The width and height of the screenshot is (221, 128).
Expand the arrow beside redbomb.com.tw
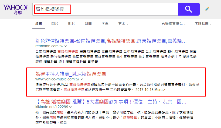pos(66,46)
